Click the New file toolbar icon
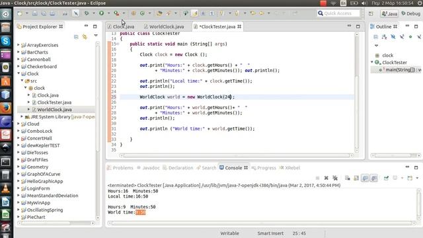Image resolution: width=423 pixels, height=238 pixels. pyautogui.click(x=20, y=13)
